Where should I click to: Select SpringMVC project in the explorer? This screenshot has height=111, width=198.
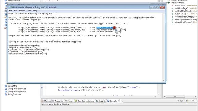(12, 86)
